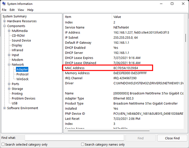Screen dimensions: 189x148
Task: Select the CD-ROM tree item
Action: coord(18,35)
